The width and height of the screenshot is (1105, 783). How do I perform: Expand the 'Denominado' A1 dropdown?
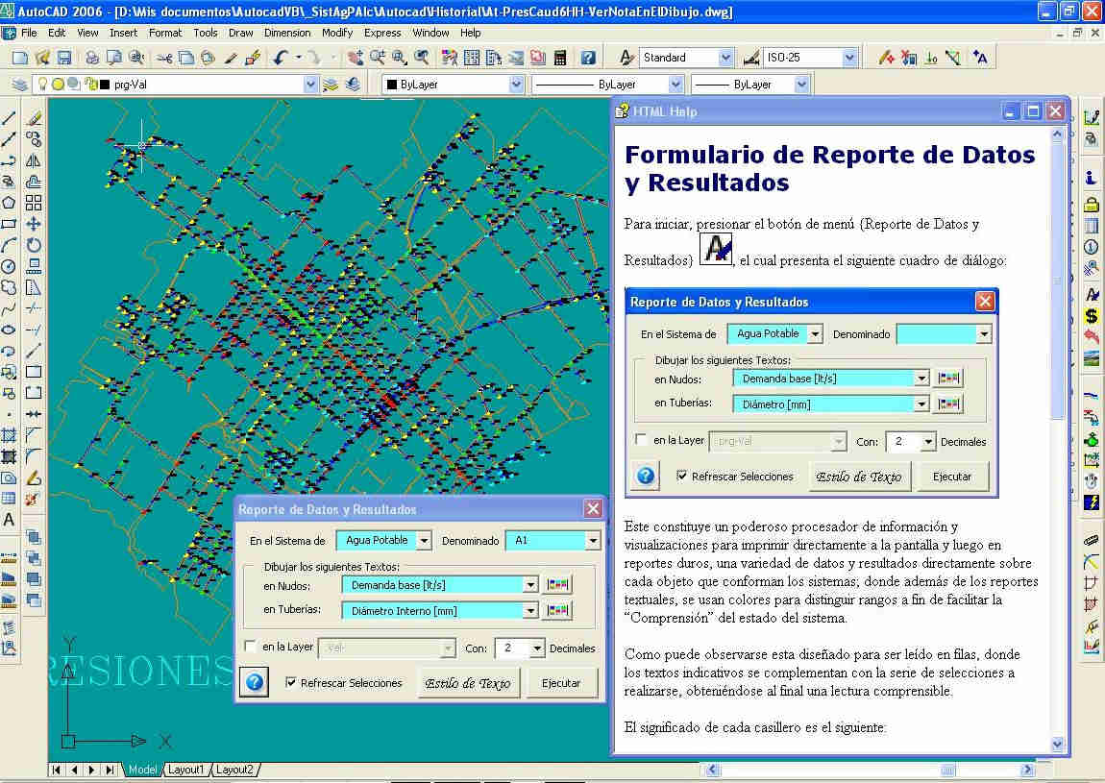593,541
